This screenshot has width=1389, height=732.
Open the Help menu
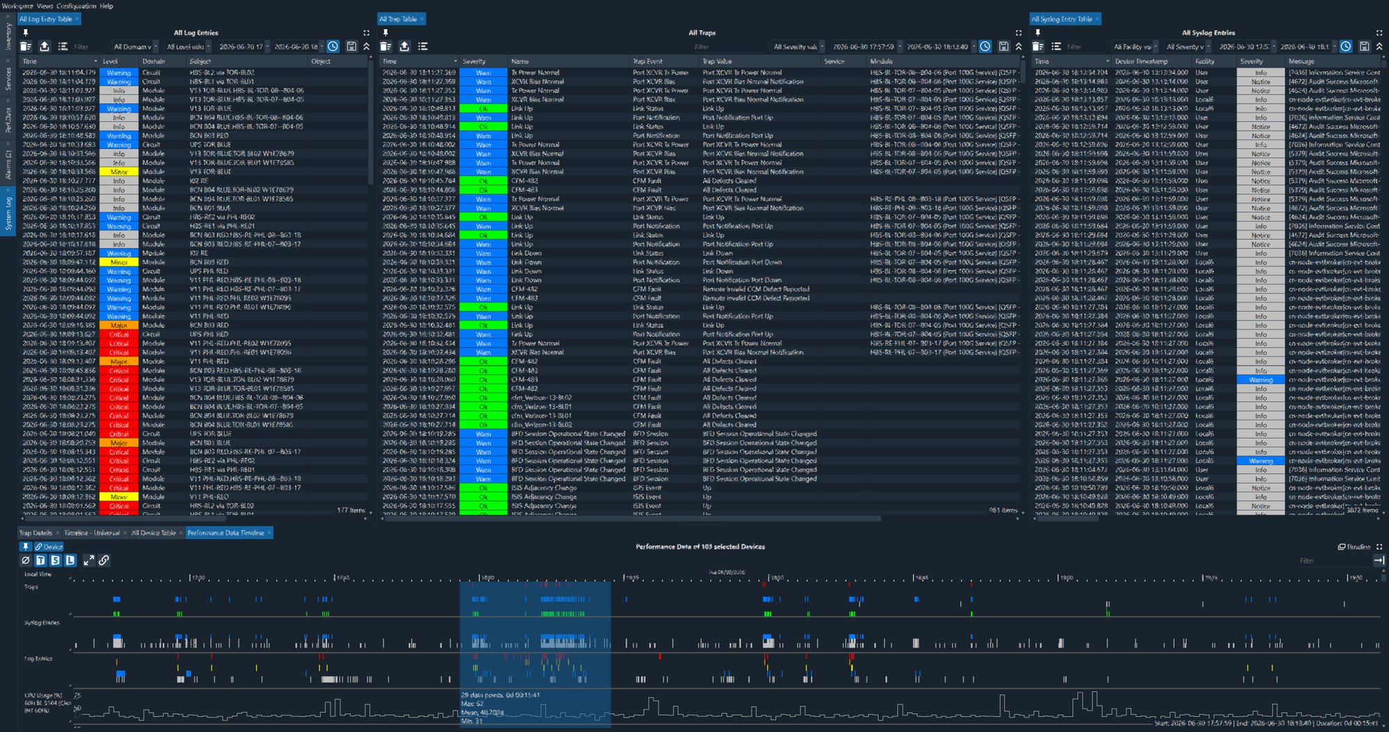[106, 6]
